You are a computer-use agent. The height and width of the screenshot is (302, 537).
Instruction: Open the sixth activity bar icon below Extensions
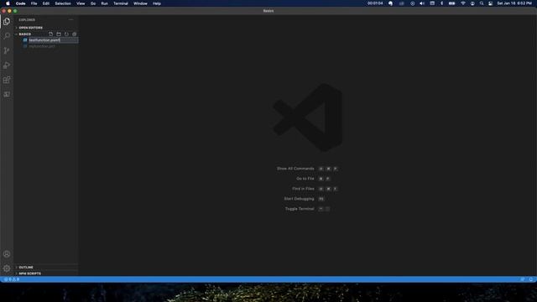pos(7,94)
